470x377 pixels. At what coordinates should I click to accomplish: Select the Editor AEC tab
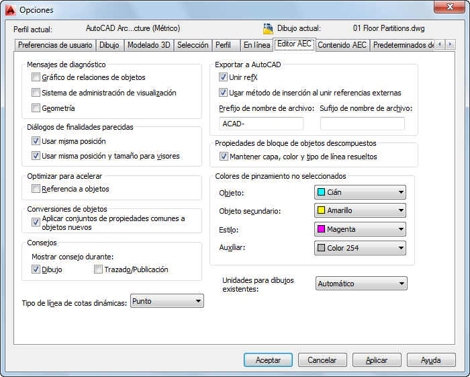click(x=294, y=44)
